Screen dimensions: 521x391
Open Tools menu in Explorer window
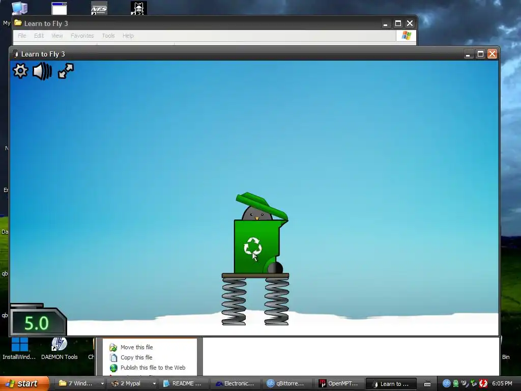coord(108,36)
